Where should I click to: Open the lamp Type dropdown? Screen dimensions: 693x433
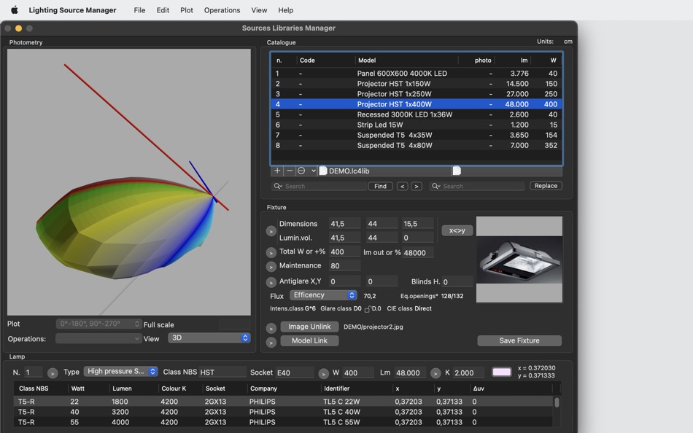(x=120, y=371)
